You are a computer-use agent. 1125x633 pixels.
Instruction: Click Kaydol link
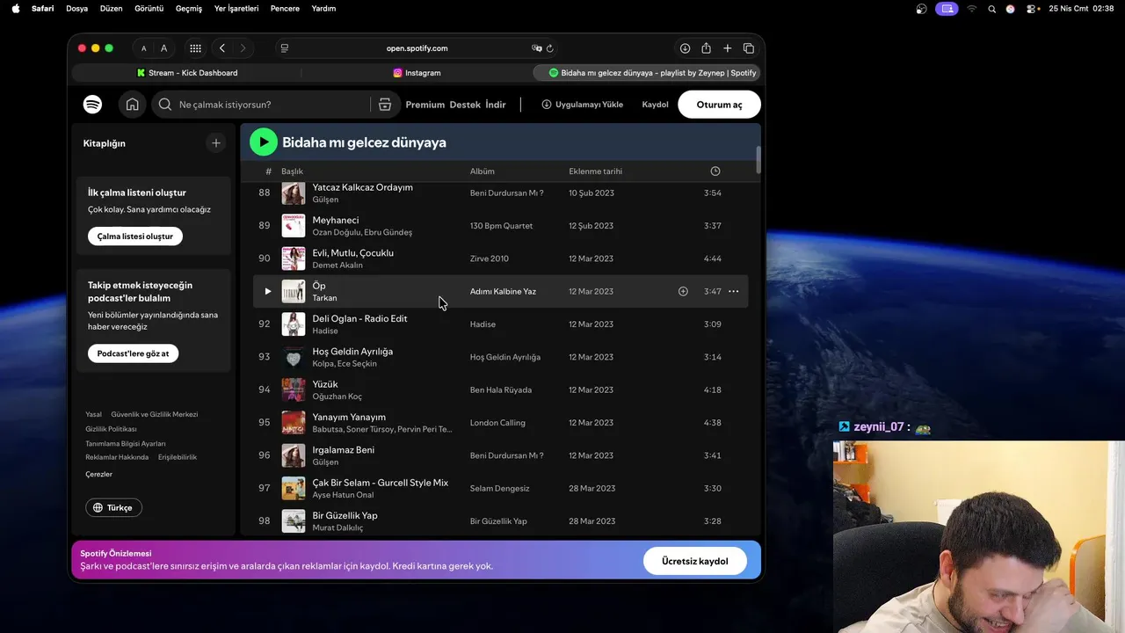(x=655, y=105)
